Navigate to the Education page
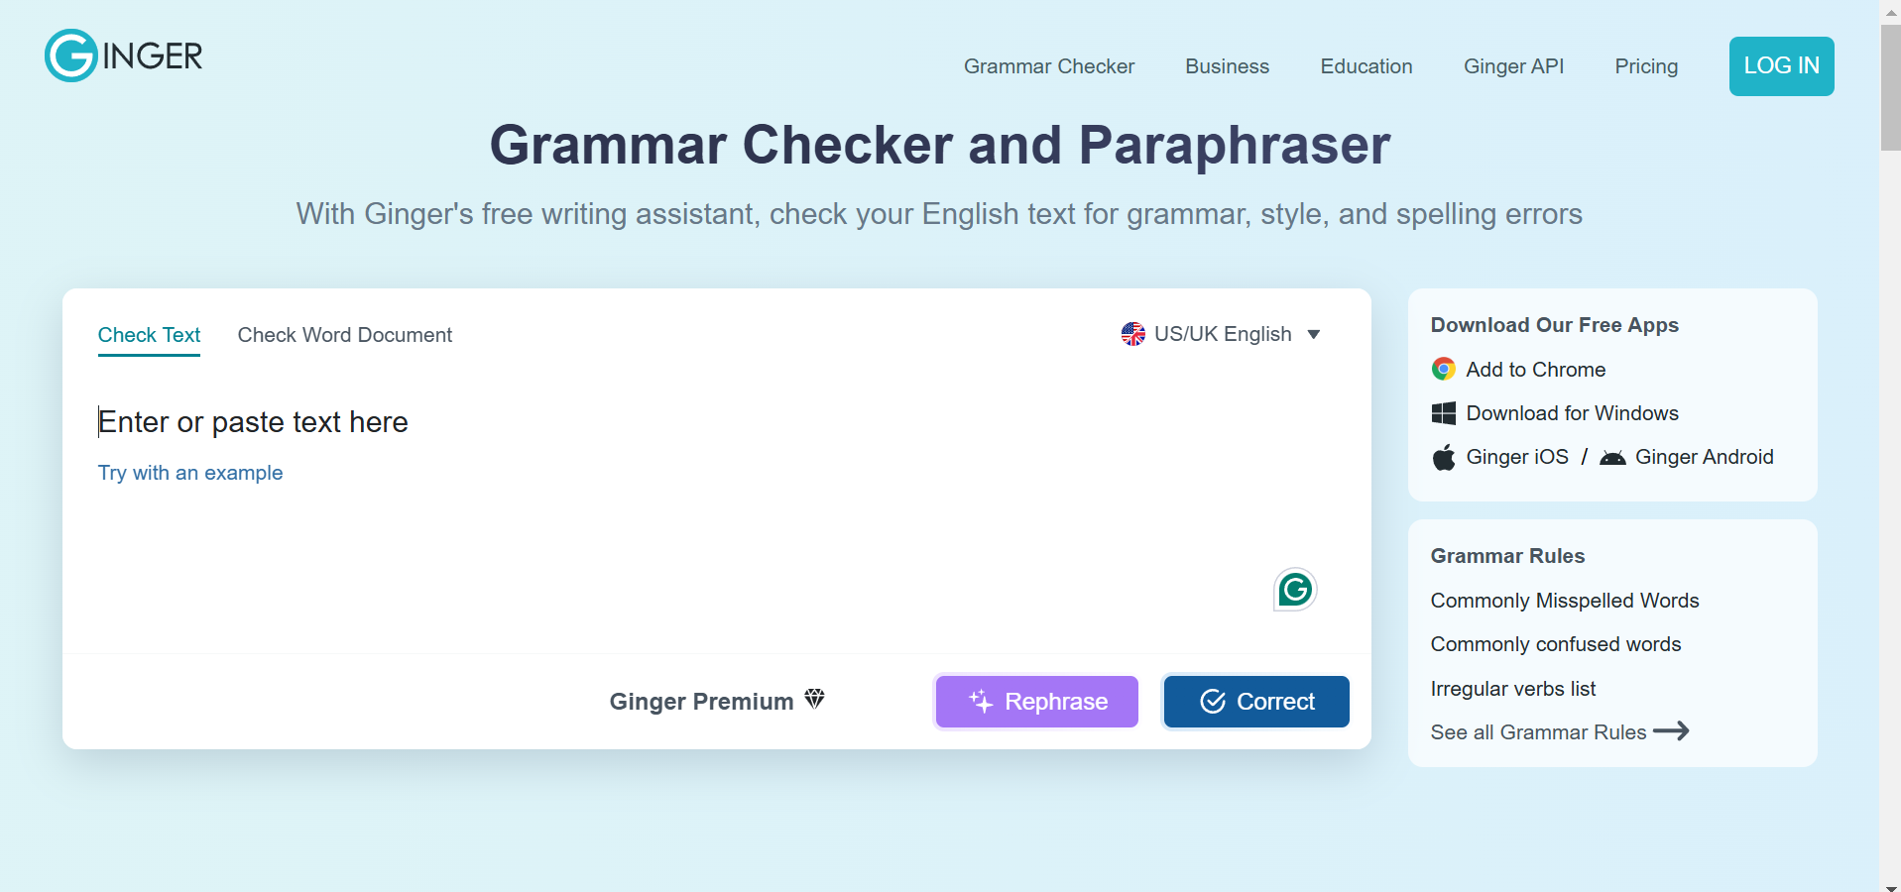 tap(1366, 66)
